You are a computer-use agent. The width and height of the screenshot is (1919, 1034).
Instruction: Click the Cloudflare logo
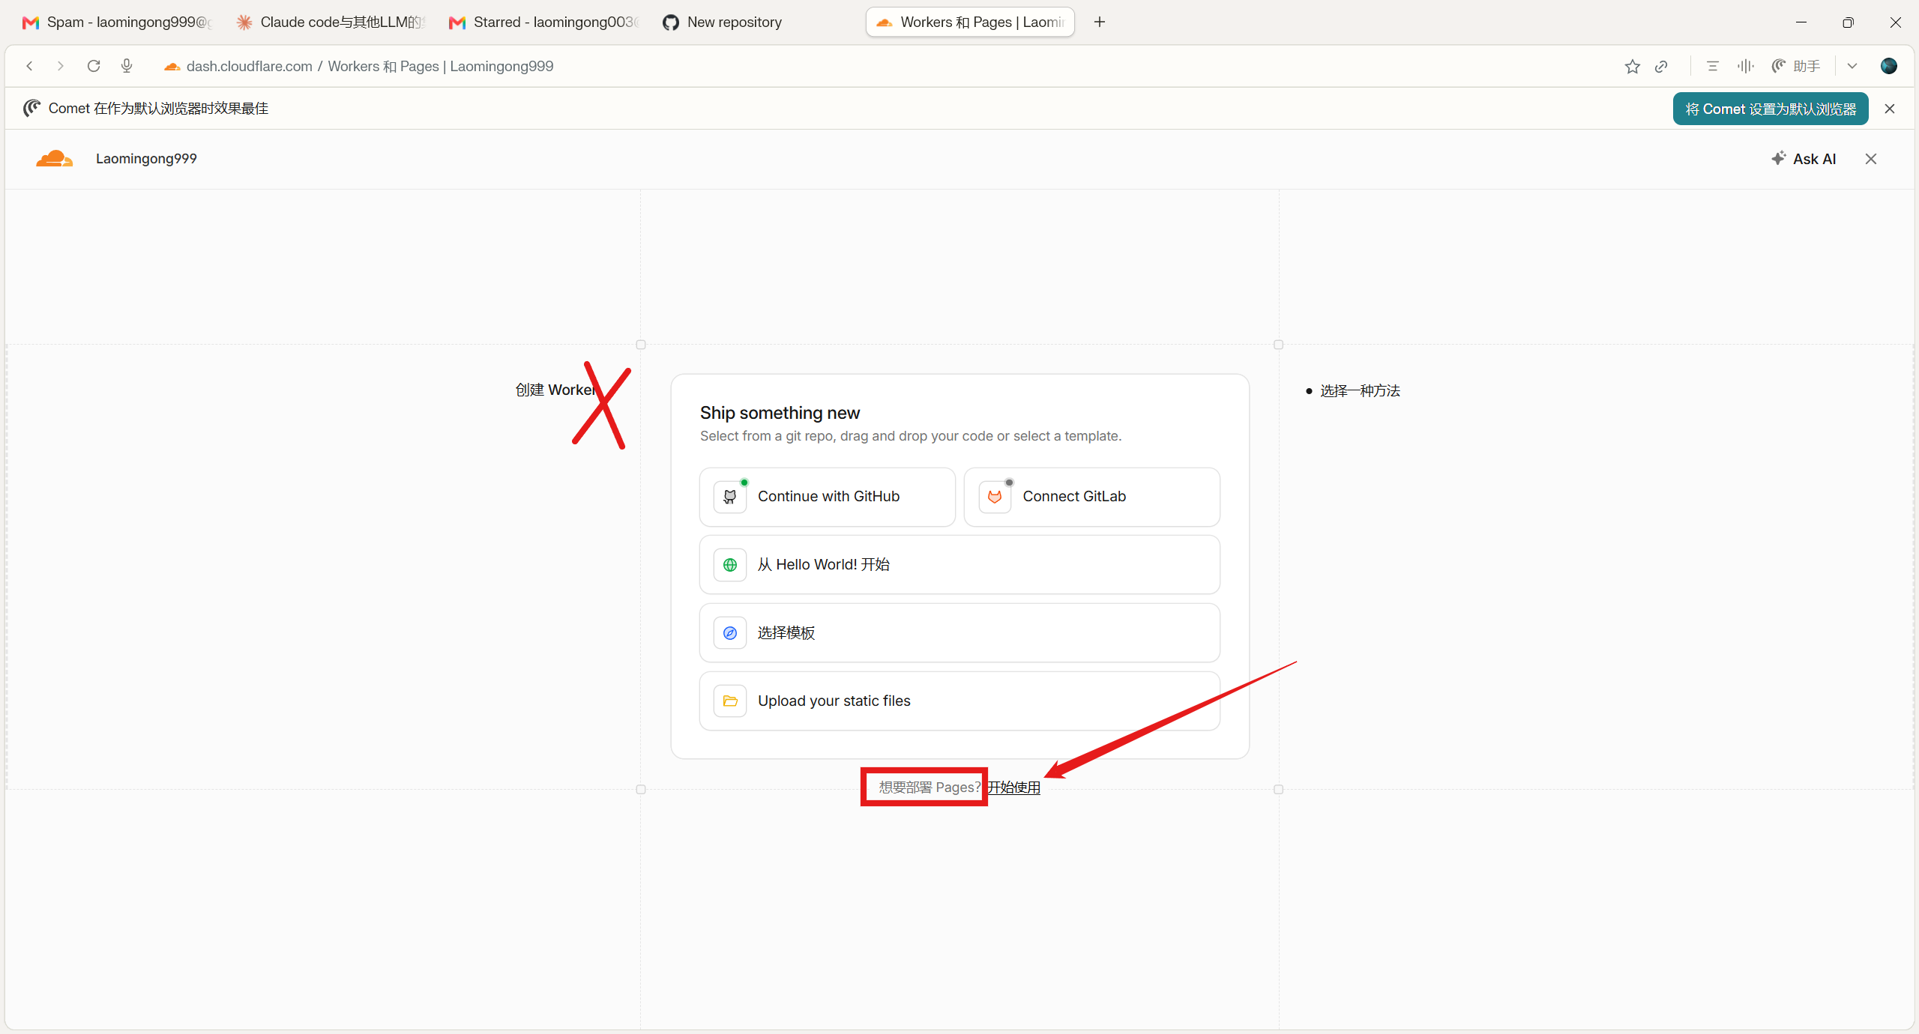click(55, 159)
